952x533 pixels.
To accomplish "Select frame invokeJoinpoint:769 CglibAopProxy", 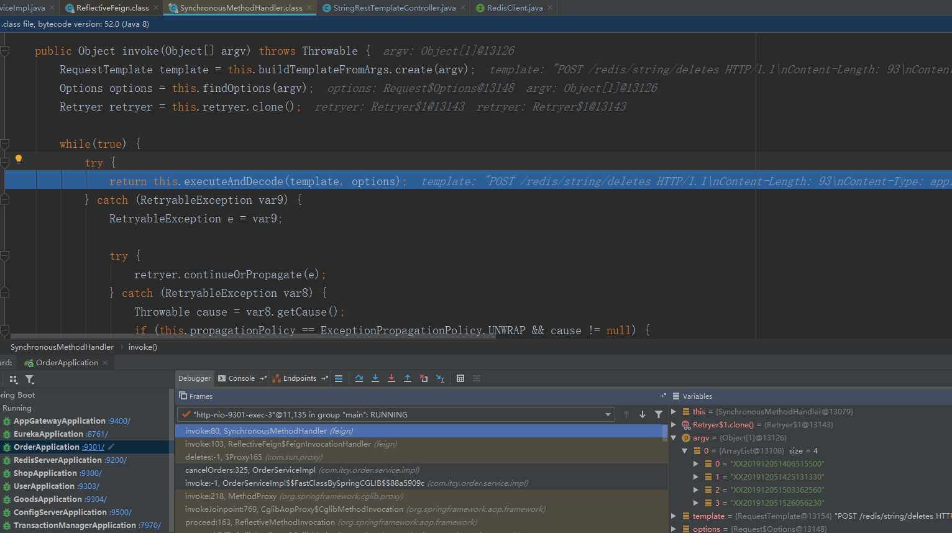I will point(421,509).
